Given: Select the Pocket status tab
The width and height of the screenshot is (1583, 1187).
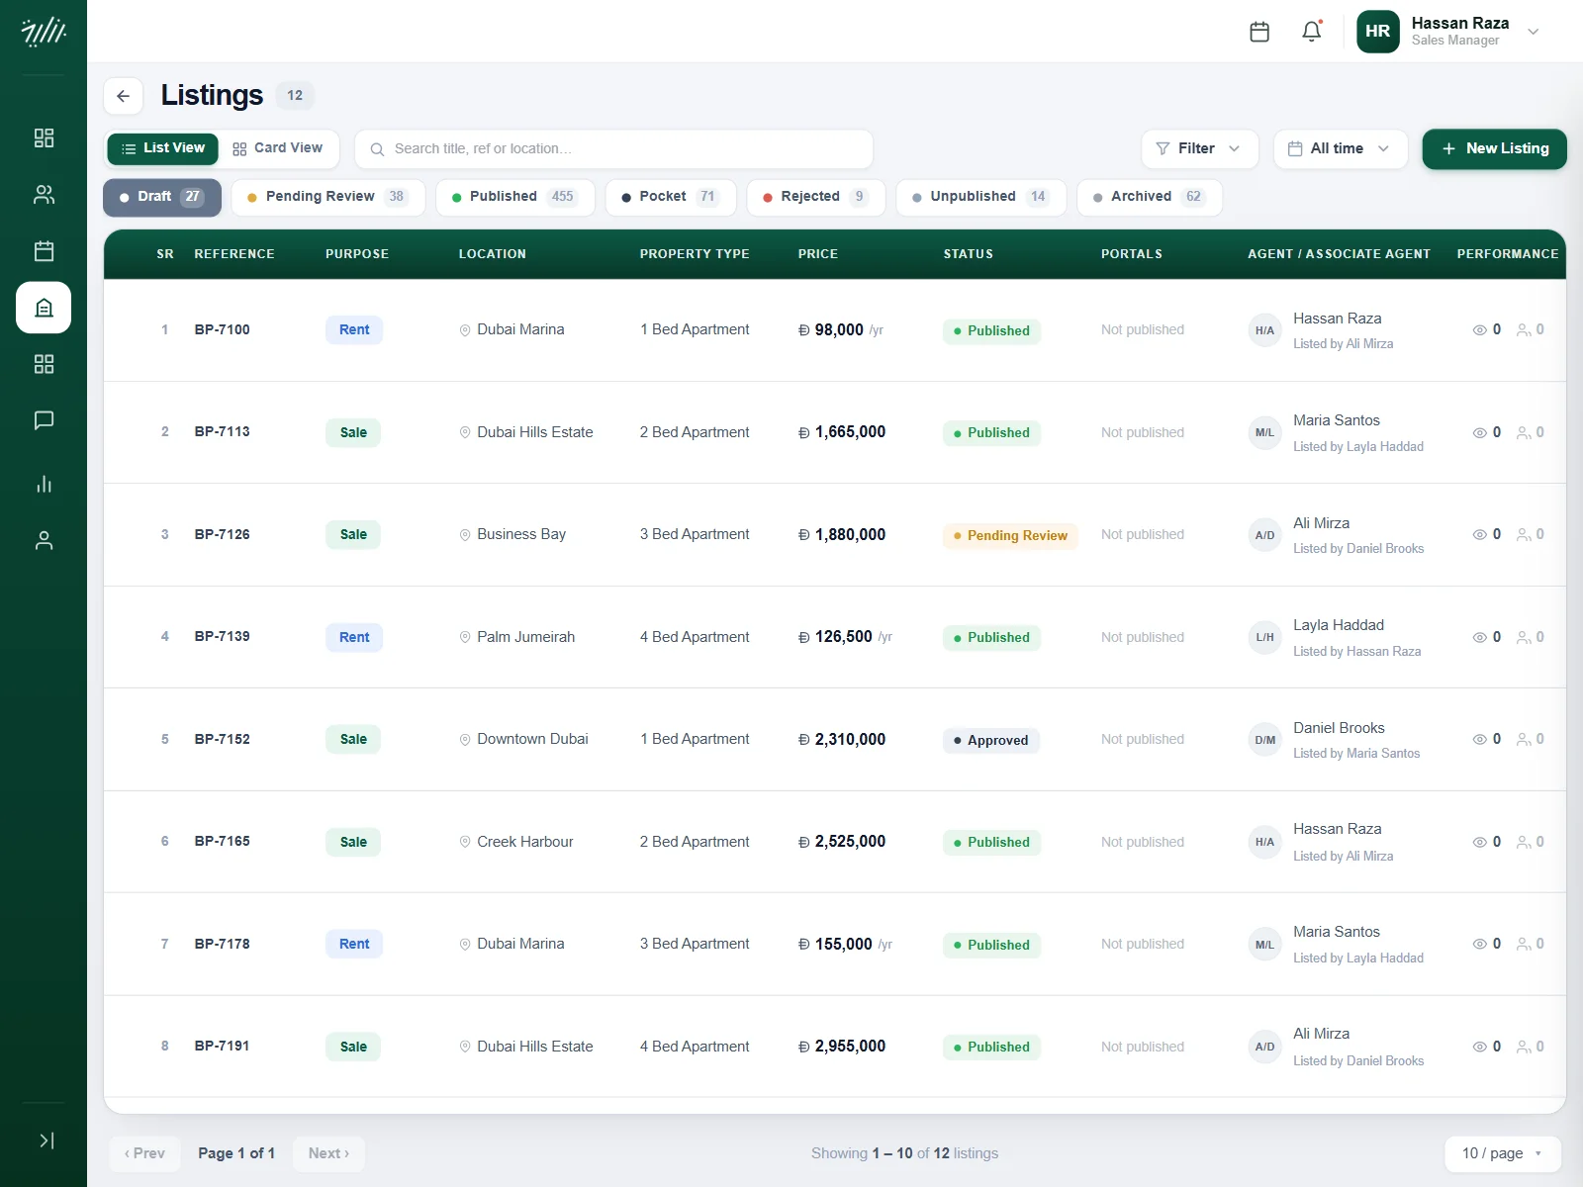Looking at the screenshot, I should pyautogui.click(x=671, y=197).
